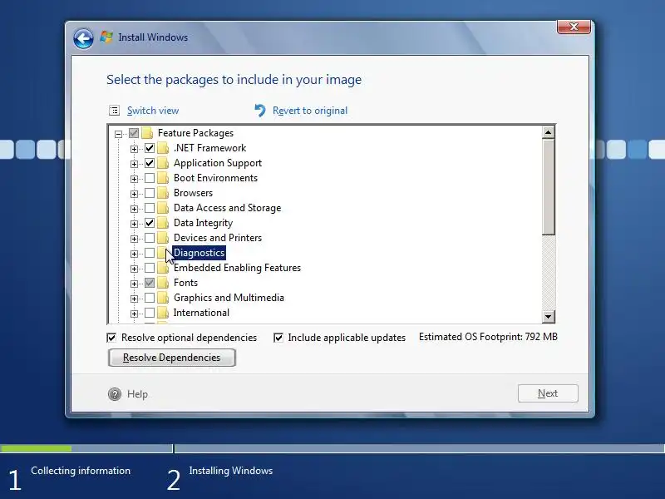Viewport: 665px width, 499px height.
Task: Toggle the Fonts checkbox
Action: (x=150, y=283)
